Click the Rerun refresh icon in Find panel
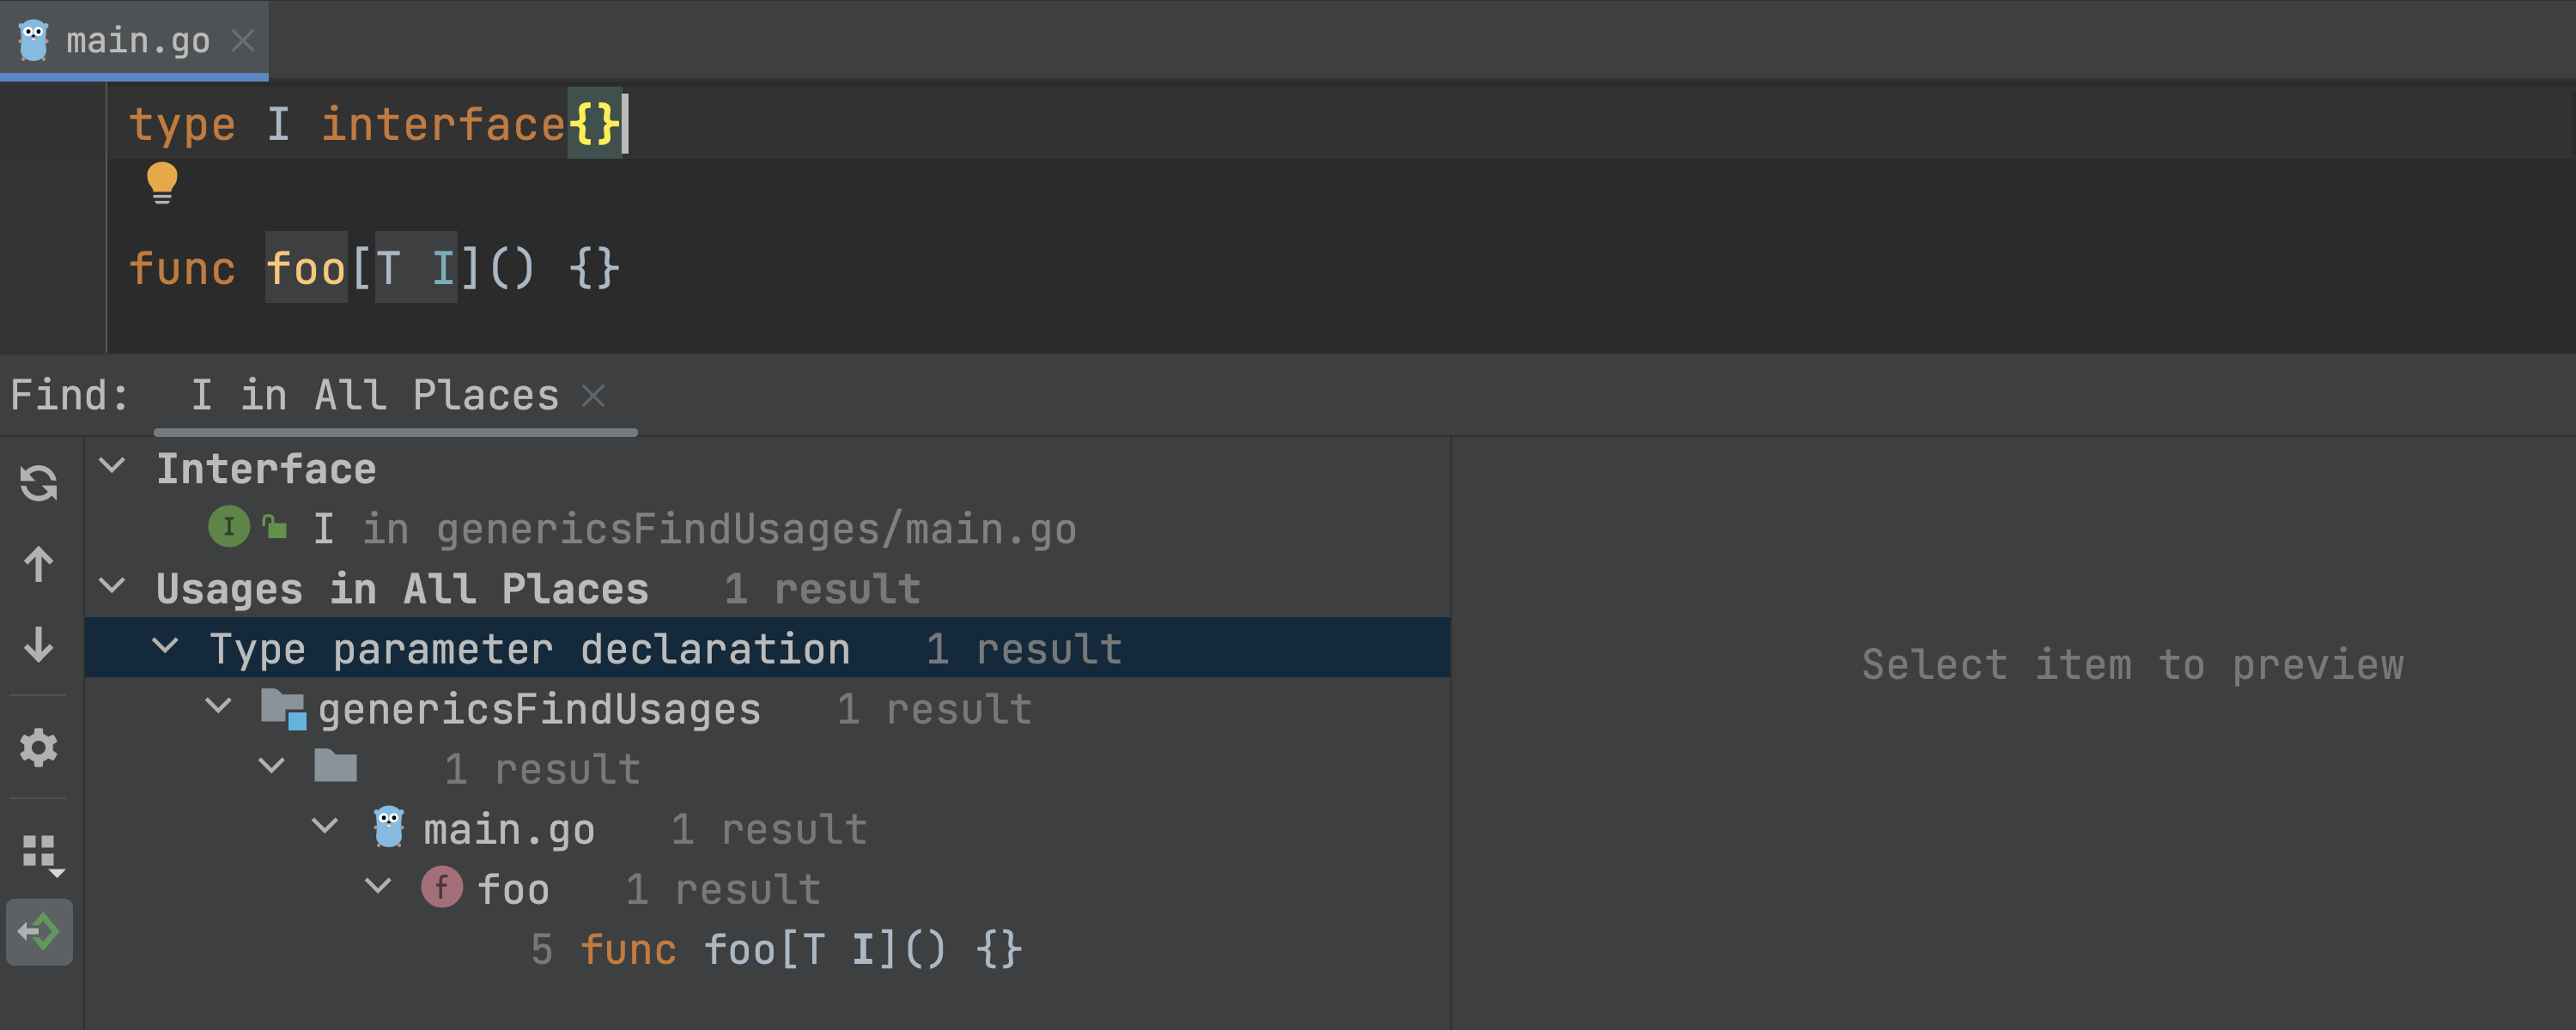Image resolution: width=2576 pixels, height=1030 pixels. coord(39,483)
